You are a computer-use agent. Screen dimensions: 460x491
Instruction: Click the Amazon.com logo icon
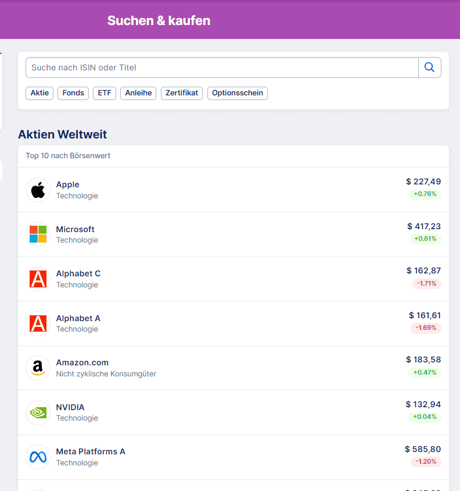tap(38, 368)
